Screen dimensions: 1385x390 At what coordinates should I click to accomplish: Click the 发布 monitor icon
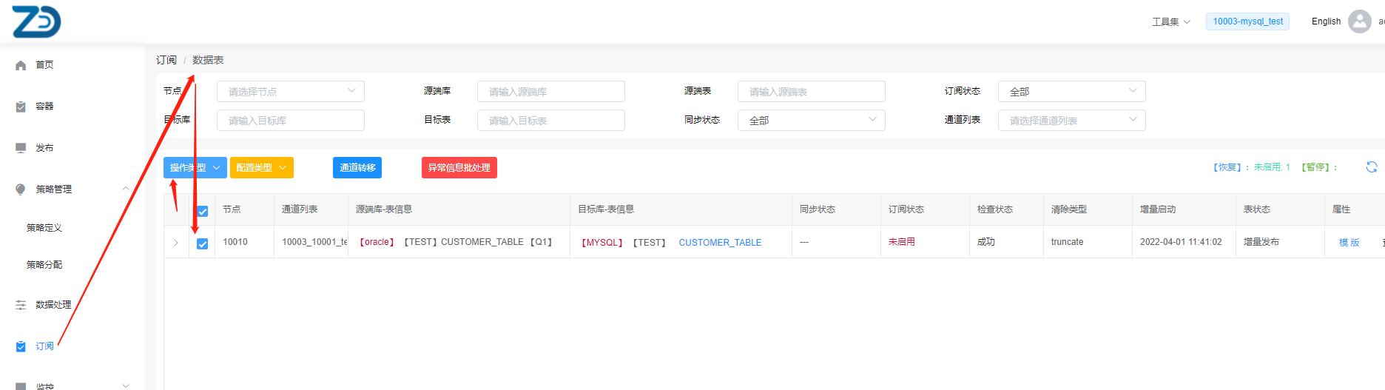(x=21, y=148)
